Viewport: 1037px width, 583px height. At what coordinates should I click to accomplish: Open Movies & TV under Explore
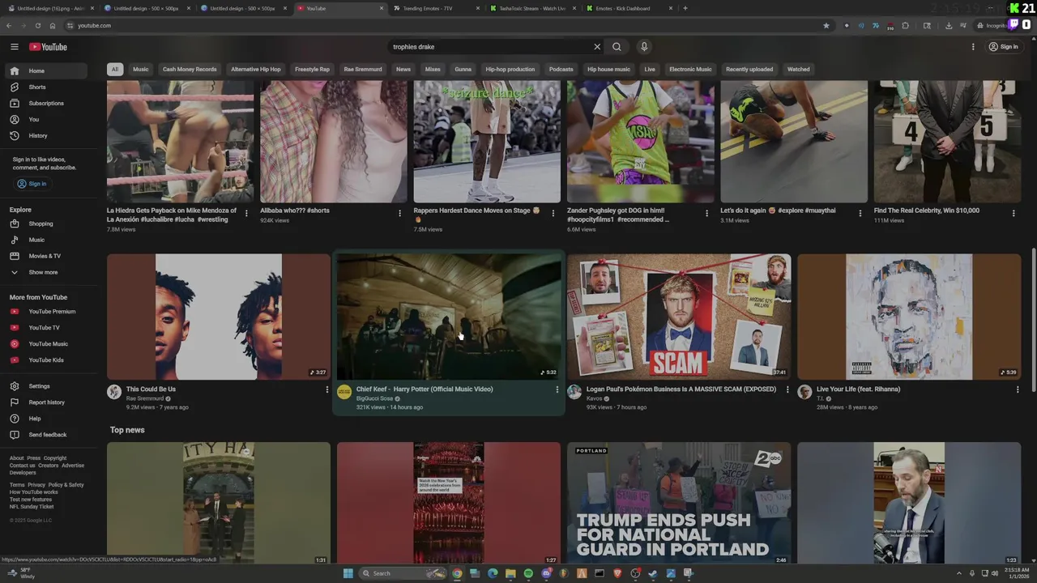coord(48,256)
